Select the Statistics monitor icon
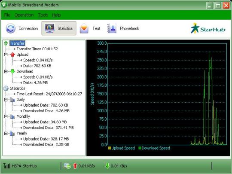This screenshot has width=232, height=174. click(49, 28)
